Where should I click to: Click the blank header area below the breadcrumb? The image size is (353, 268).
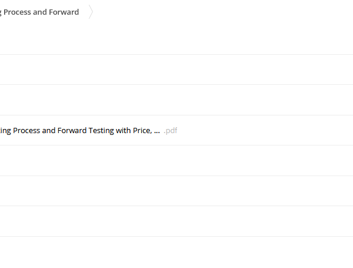point(176,37)
